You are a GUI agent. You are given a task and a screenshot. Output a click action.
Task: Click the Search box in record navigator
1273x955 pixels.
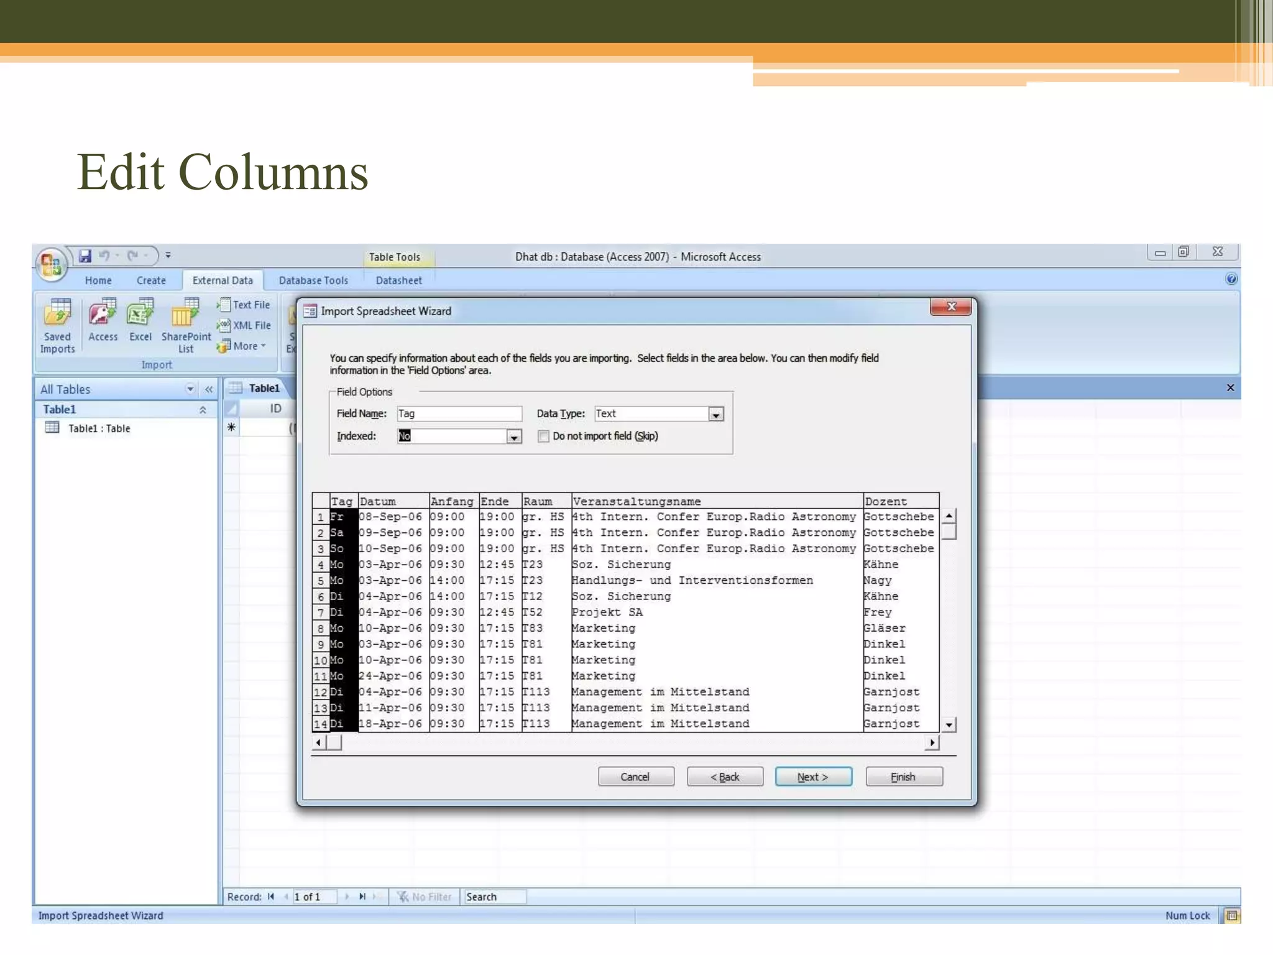coord(495,897)
